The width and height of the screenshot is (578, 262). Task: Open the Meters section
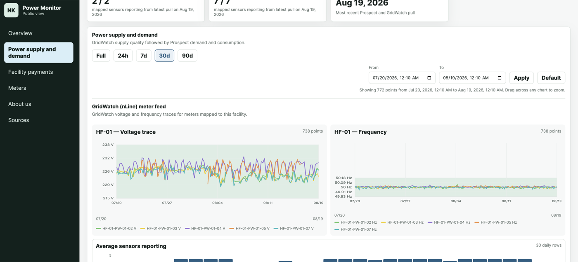[39, 88]
